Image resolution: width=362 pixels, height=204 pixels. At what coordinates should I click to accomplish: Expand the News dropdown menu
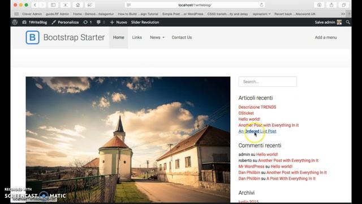coord(157,37)
